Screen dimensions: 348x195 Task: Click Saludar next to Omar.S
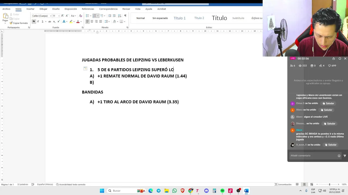click(328, 103)
